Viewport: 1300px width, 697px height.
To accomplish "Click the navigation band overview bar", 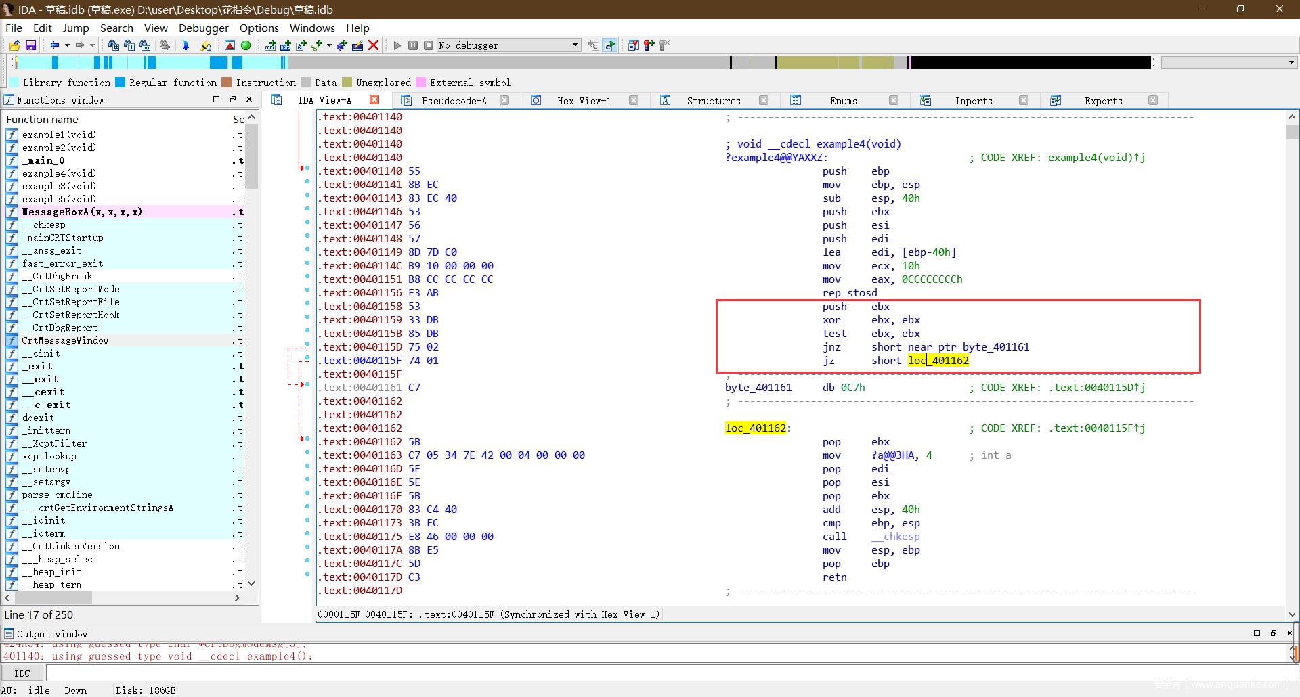I will tap(582, 62).
